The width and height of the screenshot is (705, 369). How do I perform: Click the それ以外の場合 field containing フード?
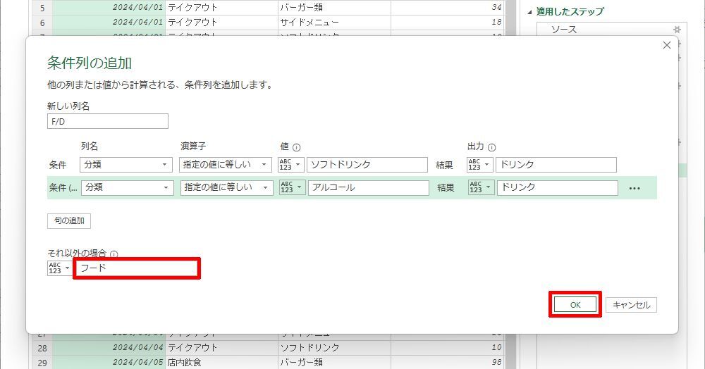point(137,268)
